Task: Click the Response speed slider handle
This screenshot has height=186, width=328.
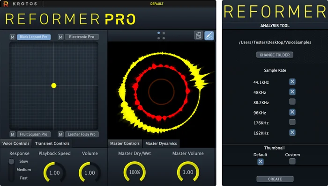Action: [x=11, y=161]
